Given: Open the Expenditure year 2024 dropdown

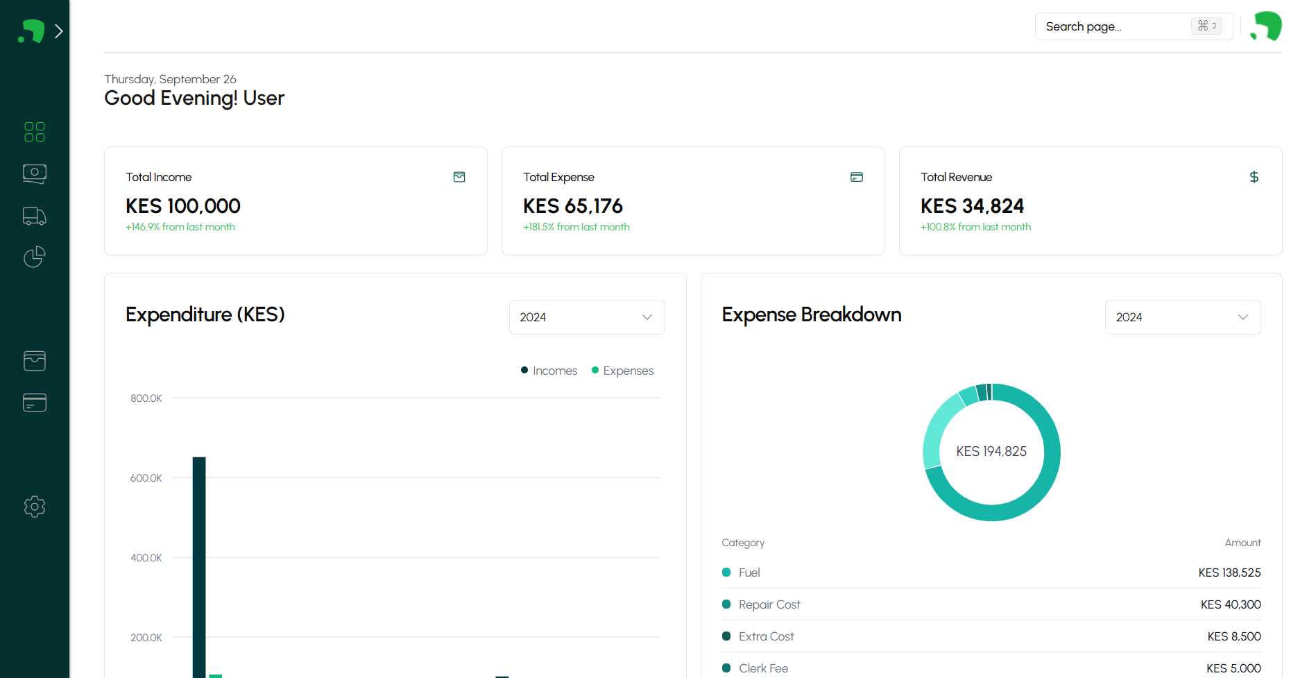Looking at the screenshot, I should (587, 317).
